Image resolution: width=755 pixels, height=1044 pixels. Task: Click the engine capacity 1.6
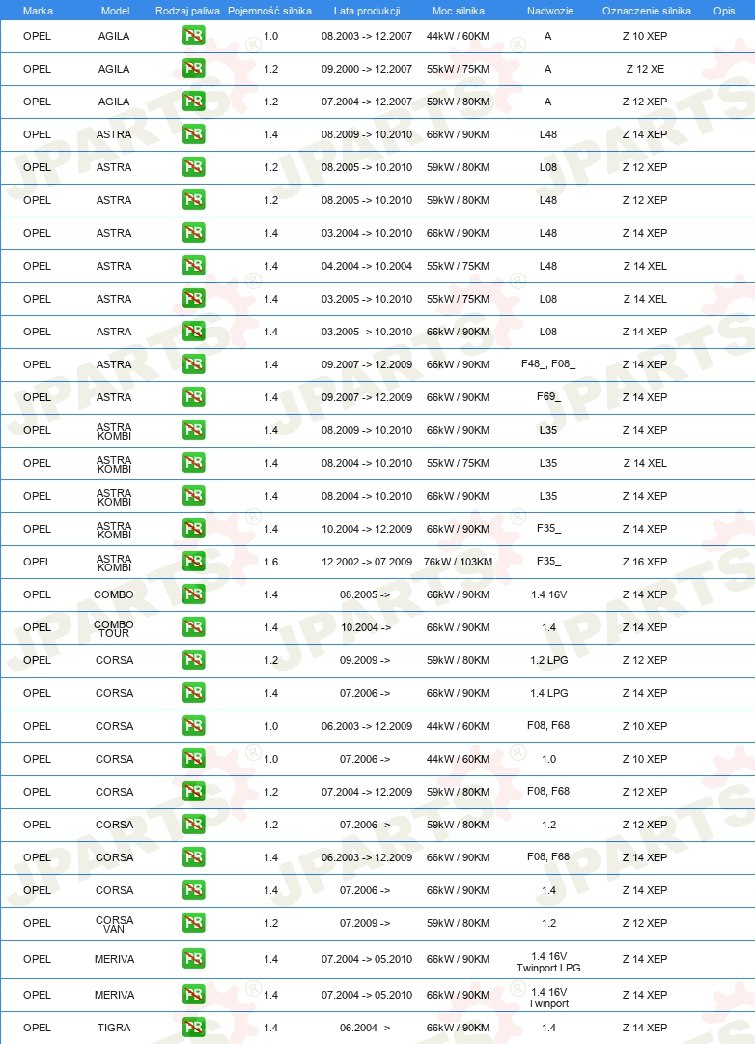pyautogui.click(x=270, y=562)
